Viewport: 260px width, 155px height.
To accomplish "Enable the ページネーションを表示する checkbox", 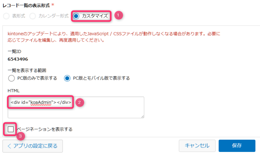I will coord(11,129).
